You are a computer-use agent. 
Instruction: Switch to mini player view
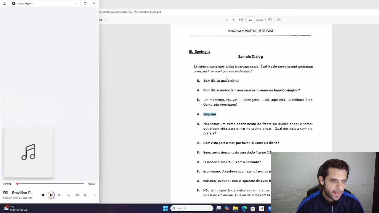coord(86,195)
